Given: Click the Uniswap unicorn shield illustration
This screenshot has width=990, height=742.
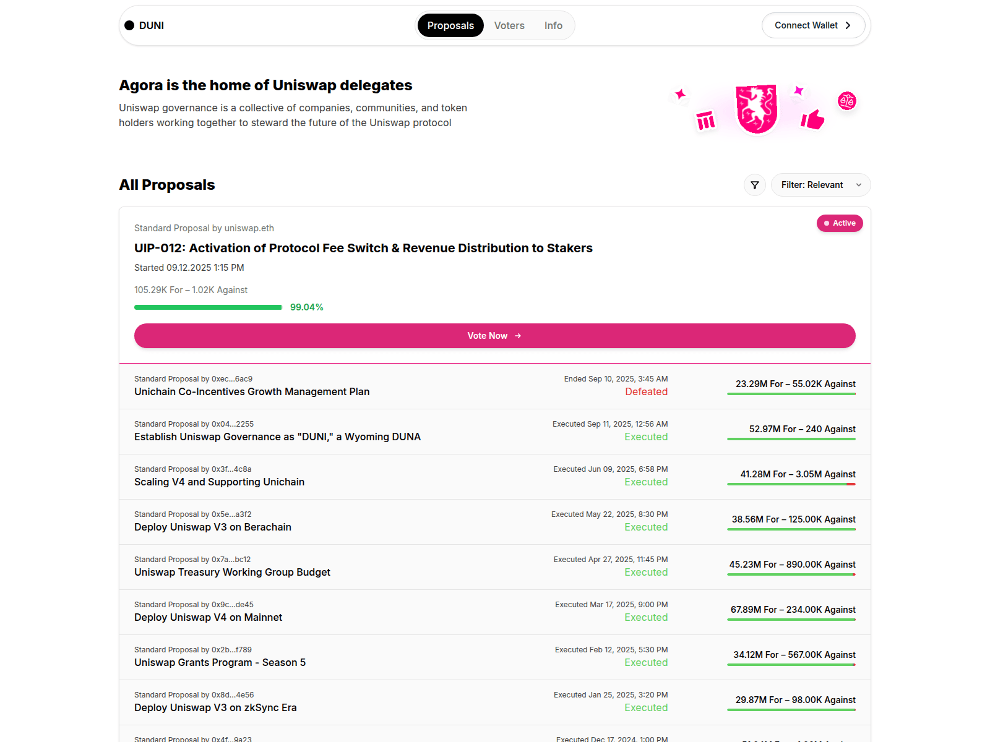Looking at the screenshot, I should 756,109.
